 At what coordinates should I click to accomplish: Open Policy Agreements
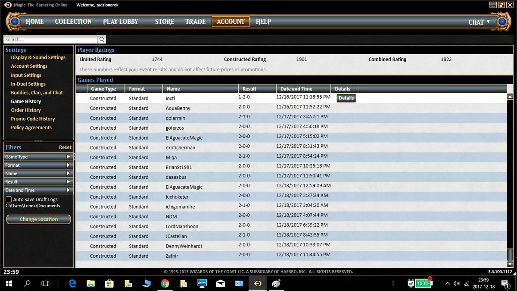pos(31,128)
